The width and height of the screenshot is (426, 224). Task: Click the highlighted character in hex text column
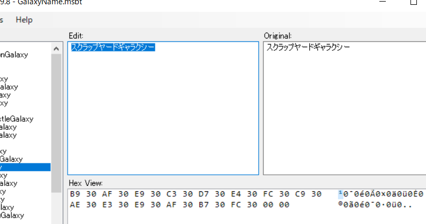(x=341, y=193)
